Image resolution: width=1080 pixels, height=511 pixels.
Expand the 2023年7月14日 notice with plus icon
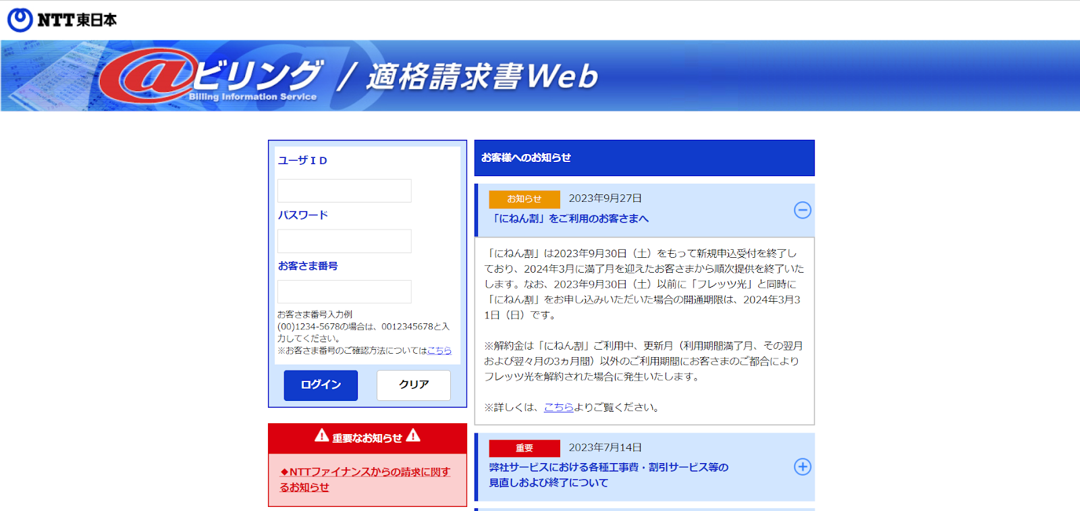tap(803, 466)
